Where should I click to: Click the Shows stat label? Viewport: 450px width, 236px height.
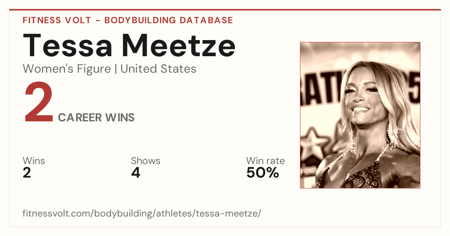[x=145, y=161]
